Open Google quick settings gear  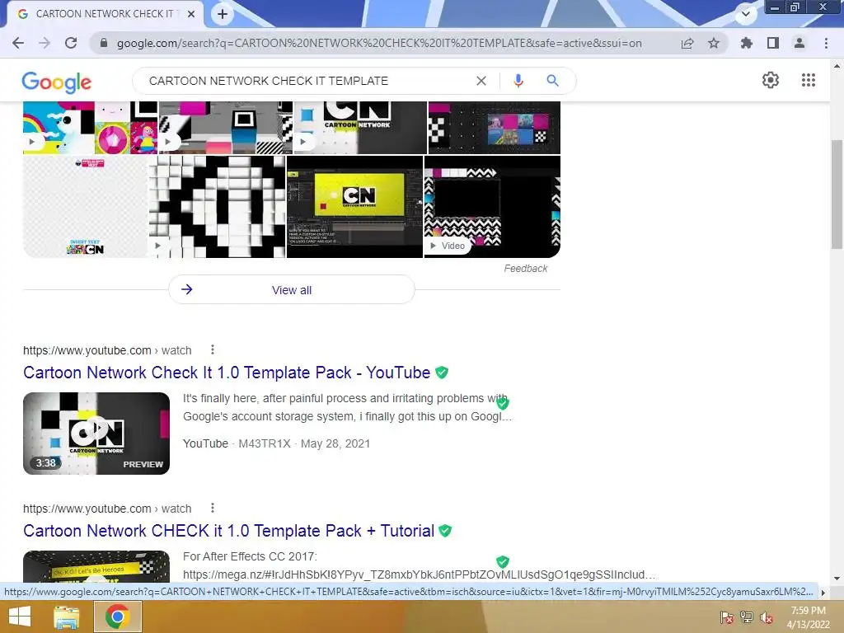771,80
